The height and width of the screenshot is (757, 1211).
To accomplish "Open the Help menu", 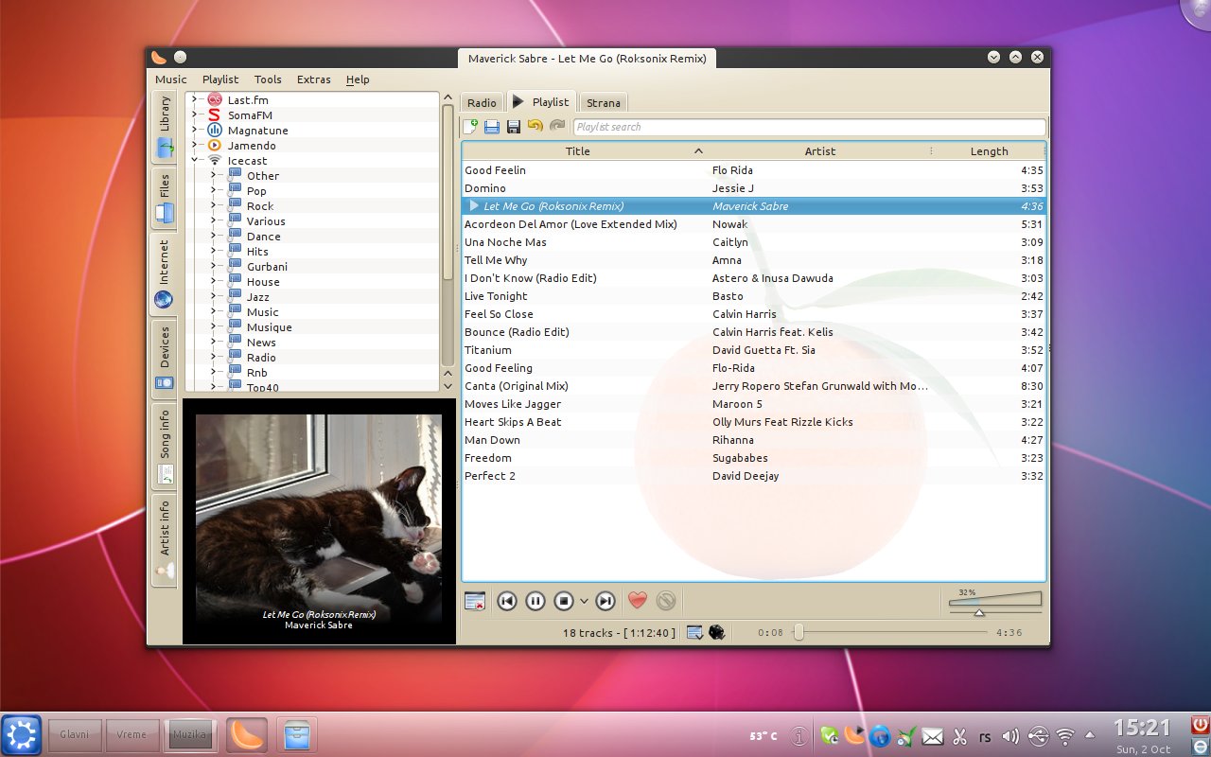I will tap(358, 79).
